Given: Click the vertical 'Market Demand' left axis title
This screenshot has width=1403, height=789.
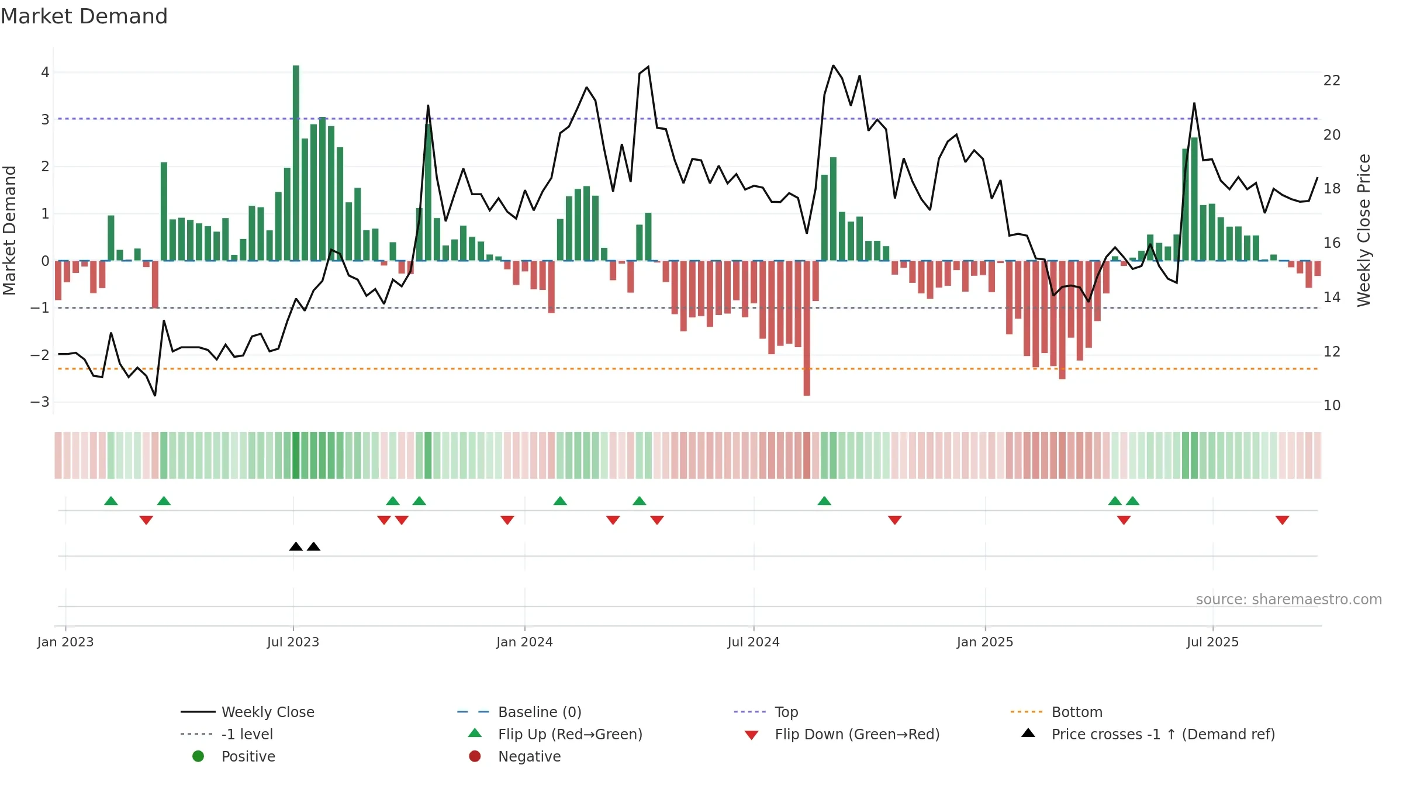Looking at the screenshot, I should pos(9,230).
